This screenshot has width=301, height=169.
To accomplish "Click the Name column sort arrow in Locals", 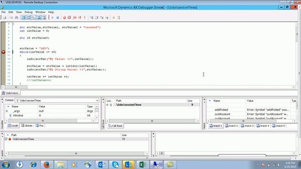I will coord(8,107).
